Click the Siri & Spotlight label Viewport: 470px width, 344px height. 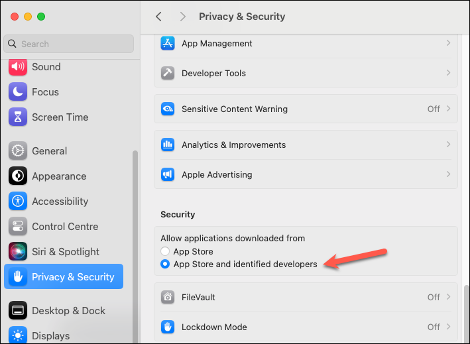[66, 252]
